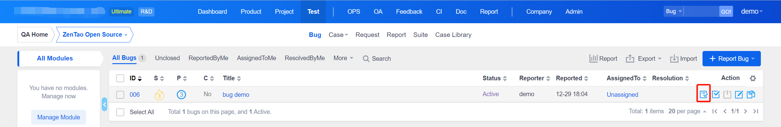Click the confirm bug icon in Action column
781x127 pixels.
click(x=703, y=95)
